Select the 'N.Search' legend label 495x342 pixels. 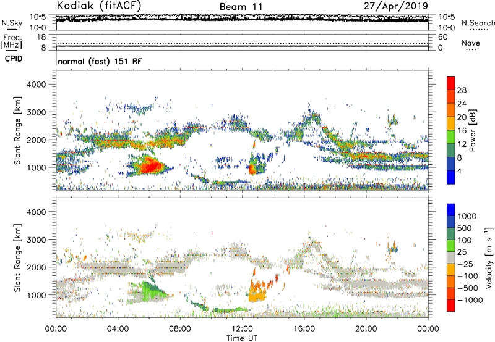pos(478,23)
